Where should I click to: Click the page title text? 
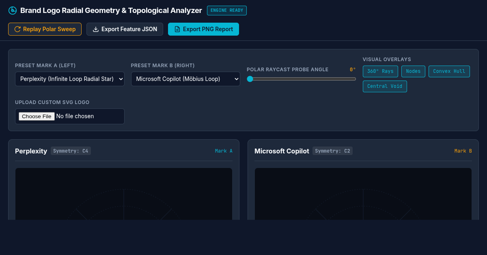pyautogui.click(x=111, y=11)
